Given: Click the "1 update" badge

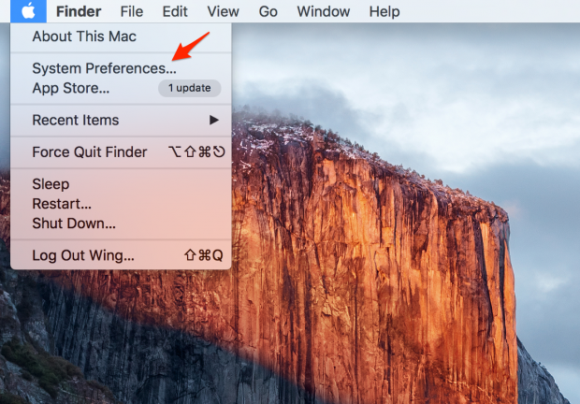Looking at the screenshot, I should 189,88.
